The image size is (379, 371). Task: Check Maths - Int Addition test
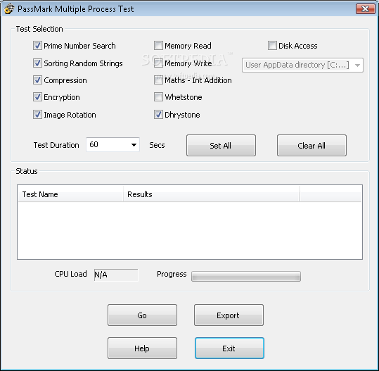click(x=158, y=80)
